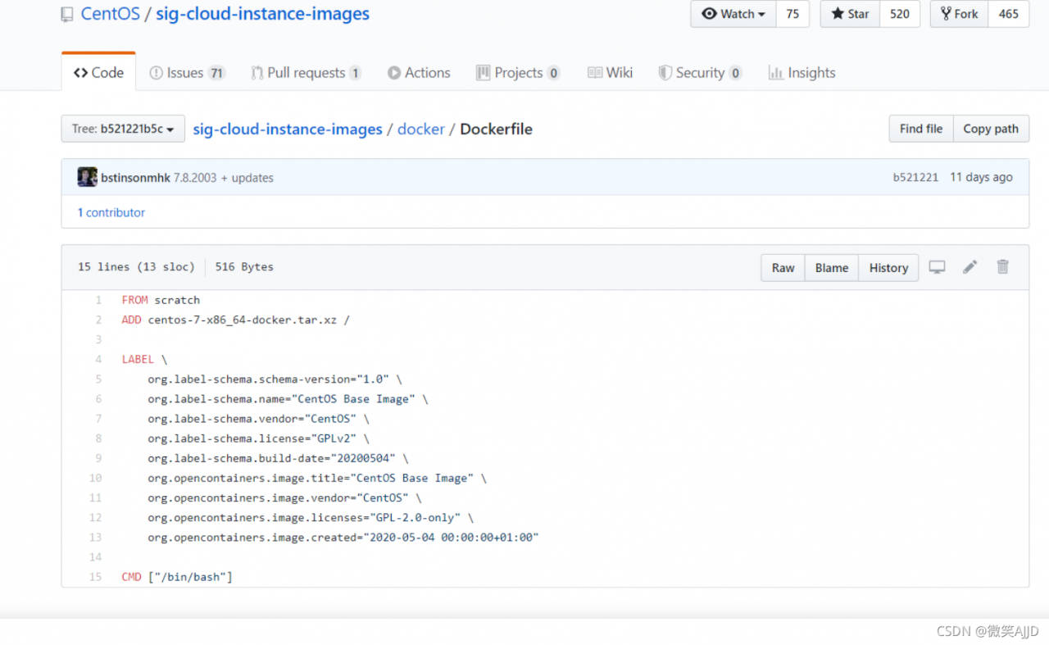Viewport: 1049px width, 645px height.
Task: Open the Insights tab
Action: click(x=802, y=73)
